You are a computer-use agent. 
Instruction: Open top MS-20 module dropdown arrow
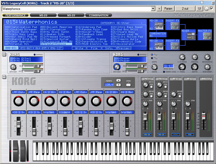tap(162, 21)
